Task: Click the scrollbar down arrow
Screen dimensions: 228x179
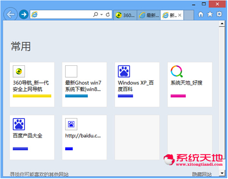Action: point(222,173)
